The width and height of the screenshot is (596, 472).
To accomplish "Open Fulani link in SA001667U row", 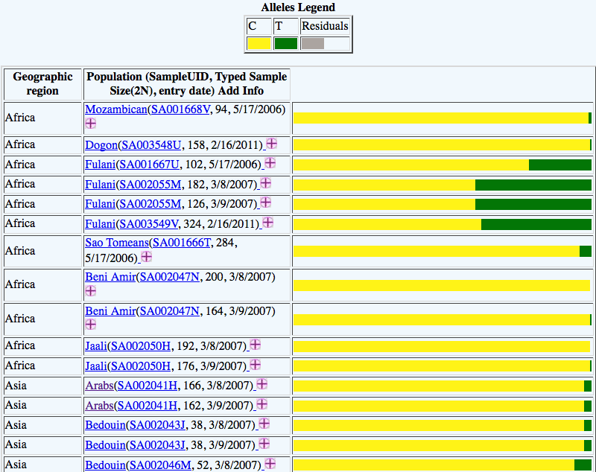I will tap(101, 165).
